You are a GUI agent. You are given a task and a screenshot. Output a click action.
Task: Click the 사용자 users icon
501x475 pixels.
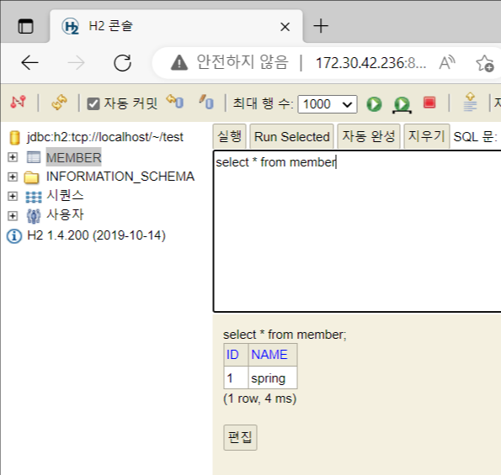tap(34, 216)
